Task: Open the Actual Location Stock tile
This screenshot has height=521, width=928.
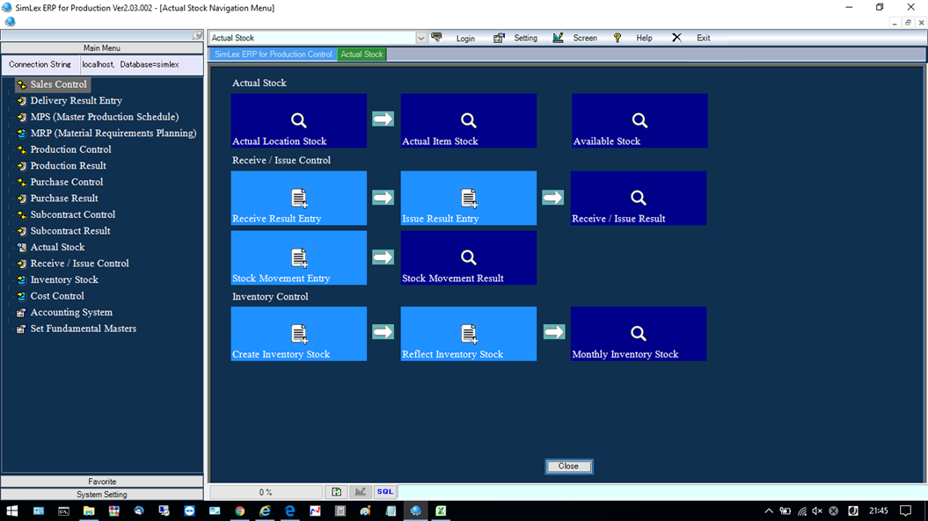Action: (x=299, y=120)
